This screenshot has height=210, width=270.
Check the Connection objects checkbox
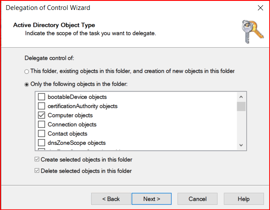click(41, 124)
